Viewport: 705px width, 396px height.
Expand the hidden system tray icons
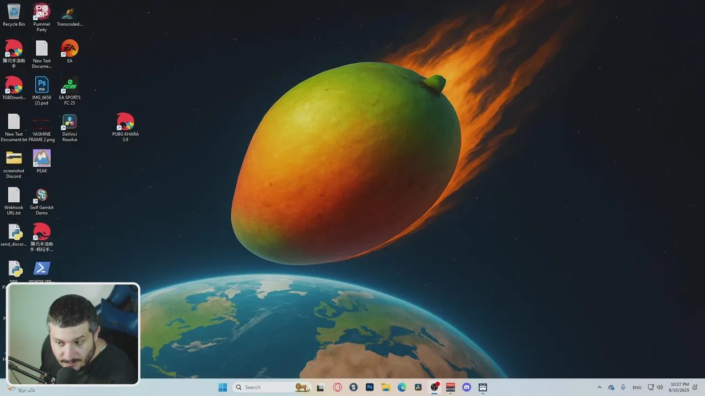coord(599,387)
